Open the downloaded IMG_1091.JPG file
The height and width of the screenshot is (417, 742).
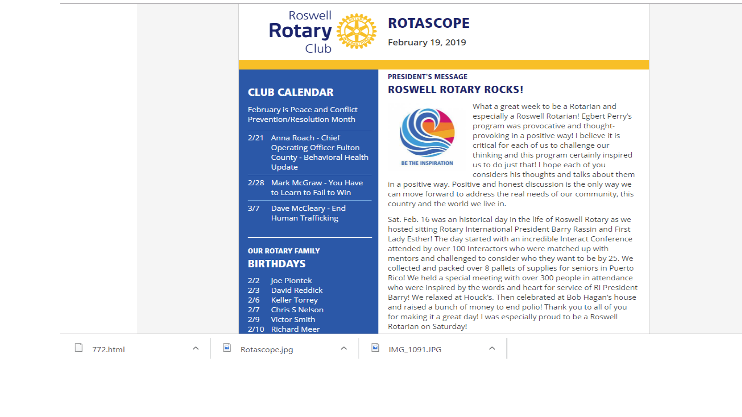[x=415, y=349]
